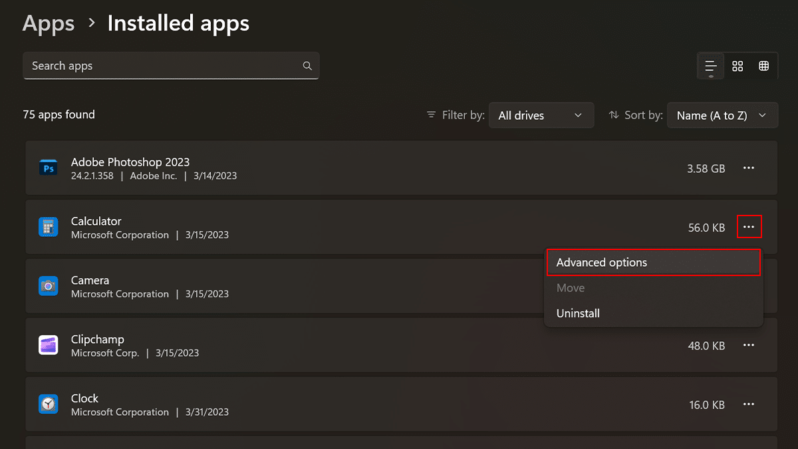This screenshot has height=449, width=798.
Task: Close the Calculator three-dot menu button
Action: pos(749,227)
